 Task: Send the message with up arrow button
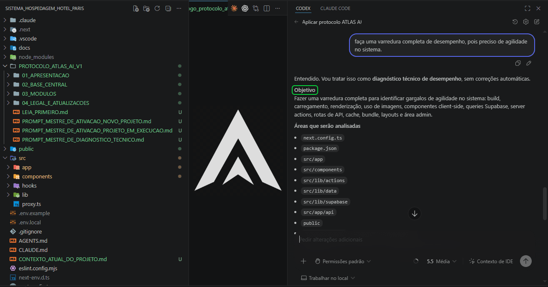click(x=526, y=261)
